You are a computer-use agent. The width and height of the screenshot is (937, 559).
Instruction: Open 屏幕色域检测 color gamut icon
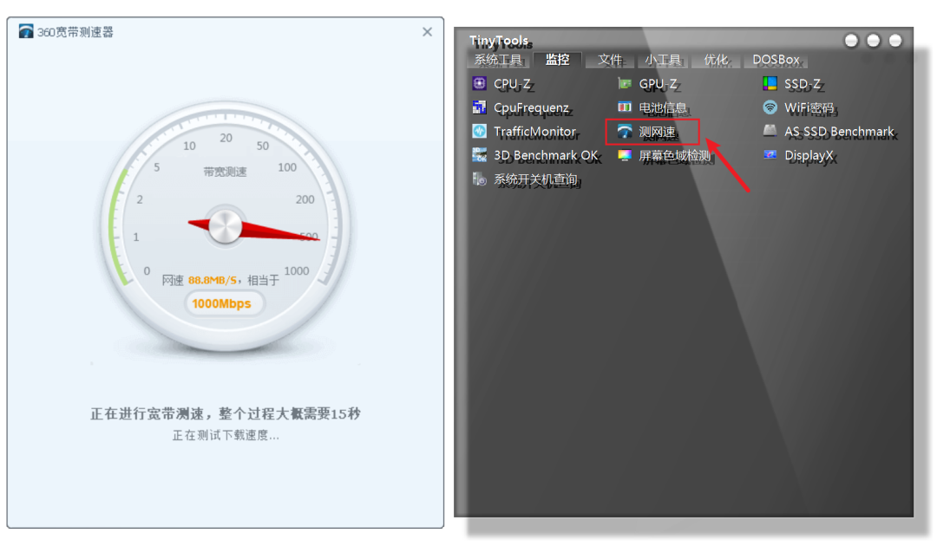point(625,154)
